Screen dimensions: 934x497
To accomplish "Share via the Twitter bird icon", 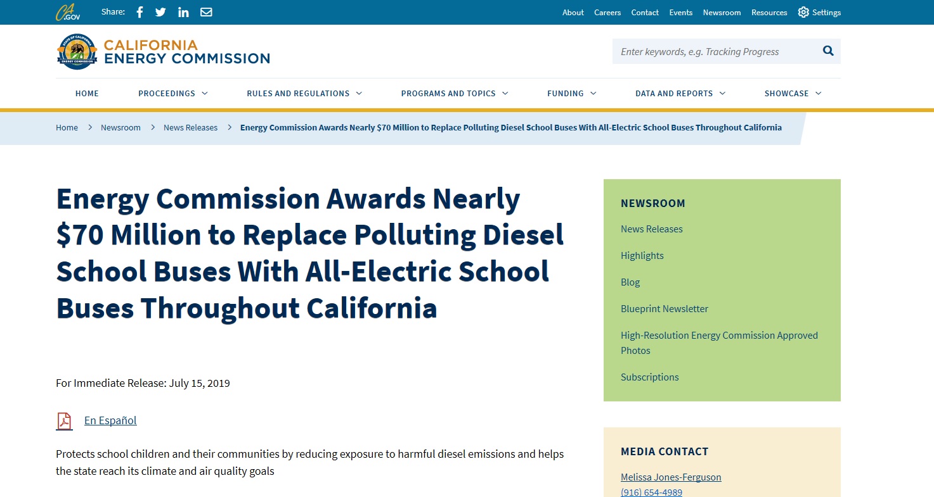I will [160, 12].
